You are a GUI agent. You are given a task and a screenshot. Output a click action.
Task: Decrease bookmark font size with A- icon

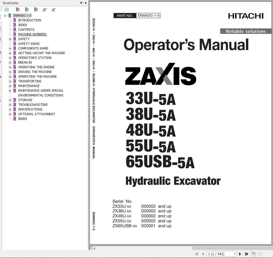[54, 10]
